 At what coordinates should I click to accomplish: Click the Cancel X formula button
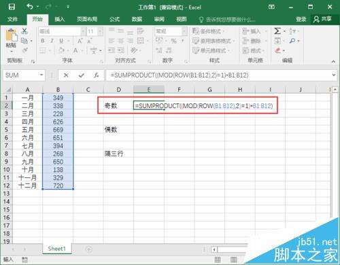point(66,75)
